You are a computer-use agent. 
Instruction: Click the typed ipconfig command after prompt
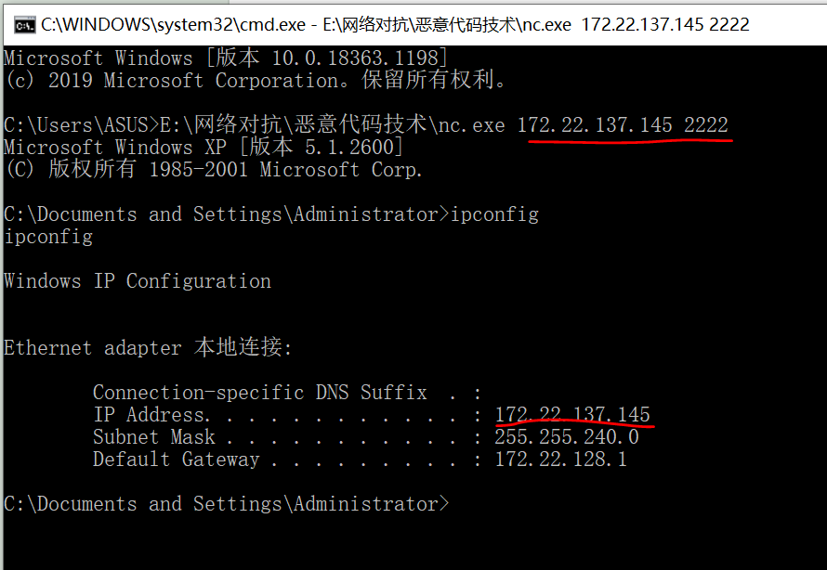(x=494, y=214)
